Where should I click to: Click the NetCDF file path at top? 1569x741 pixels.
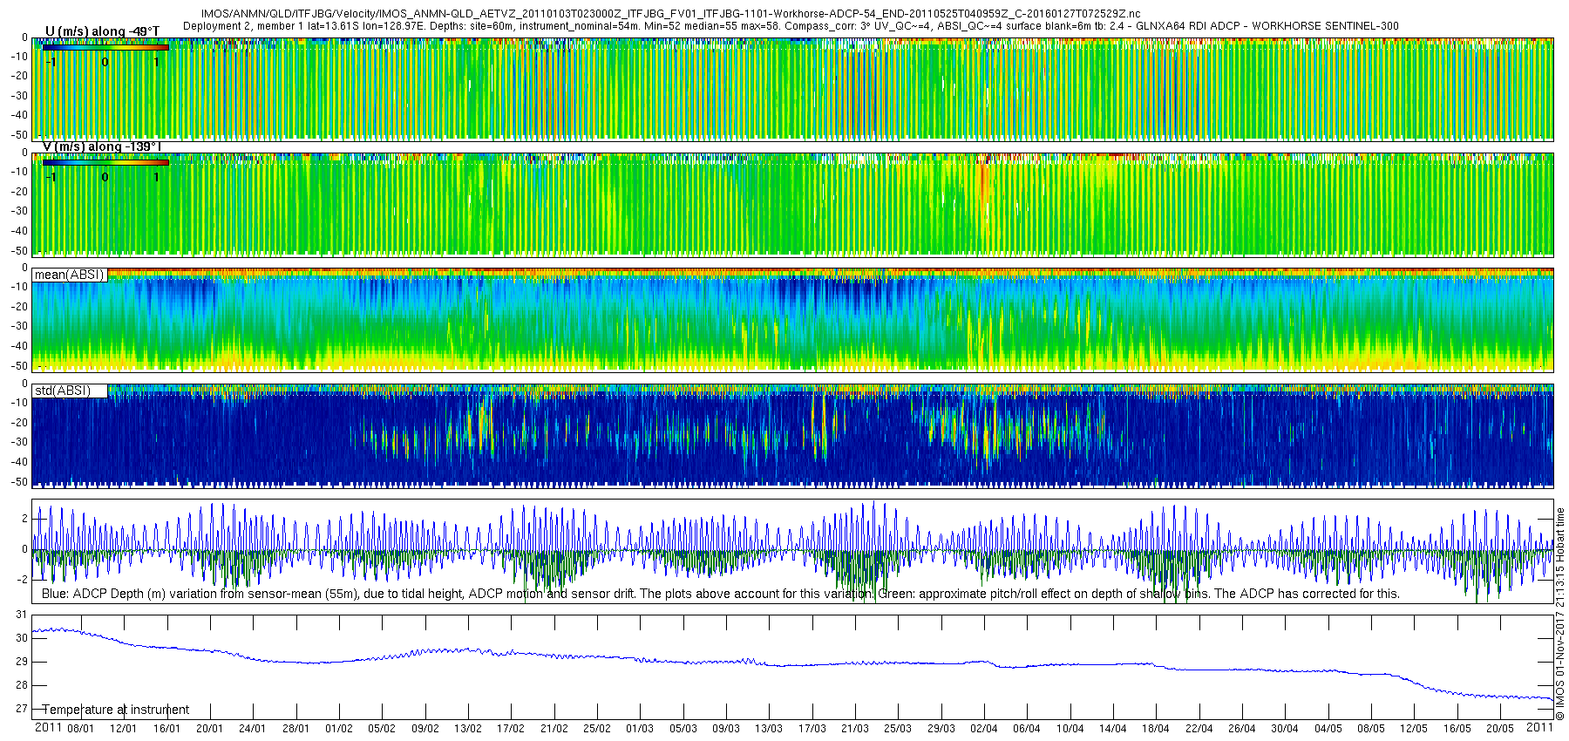(x=669, y=14)
